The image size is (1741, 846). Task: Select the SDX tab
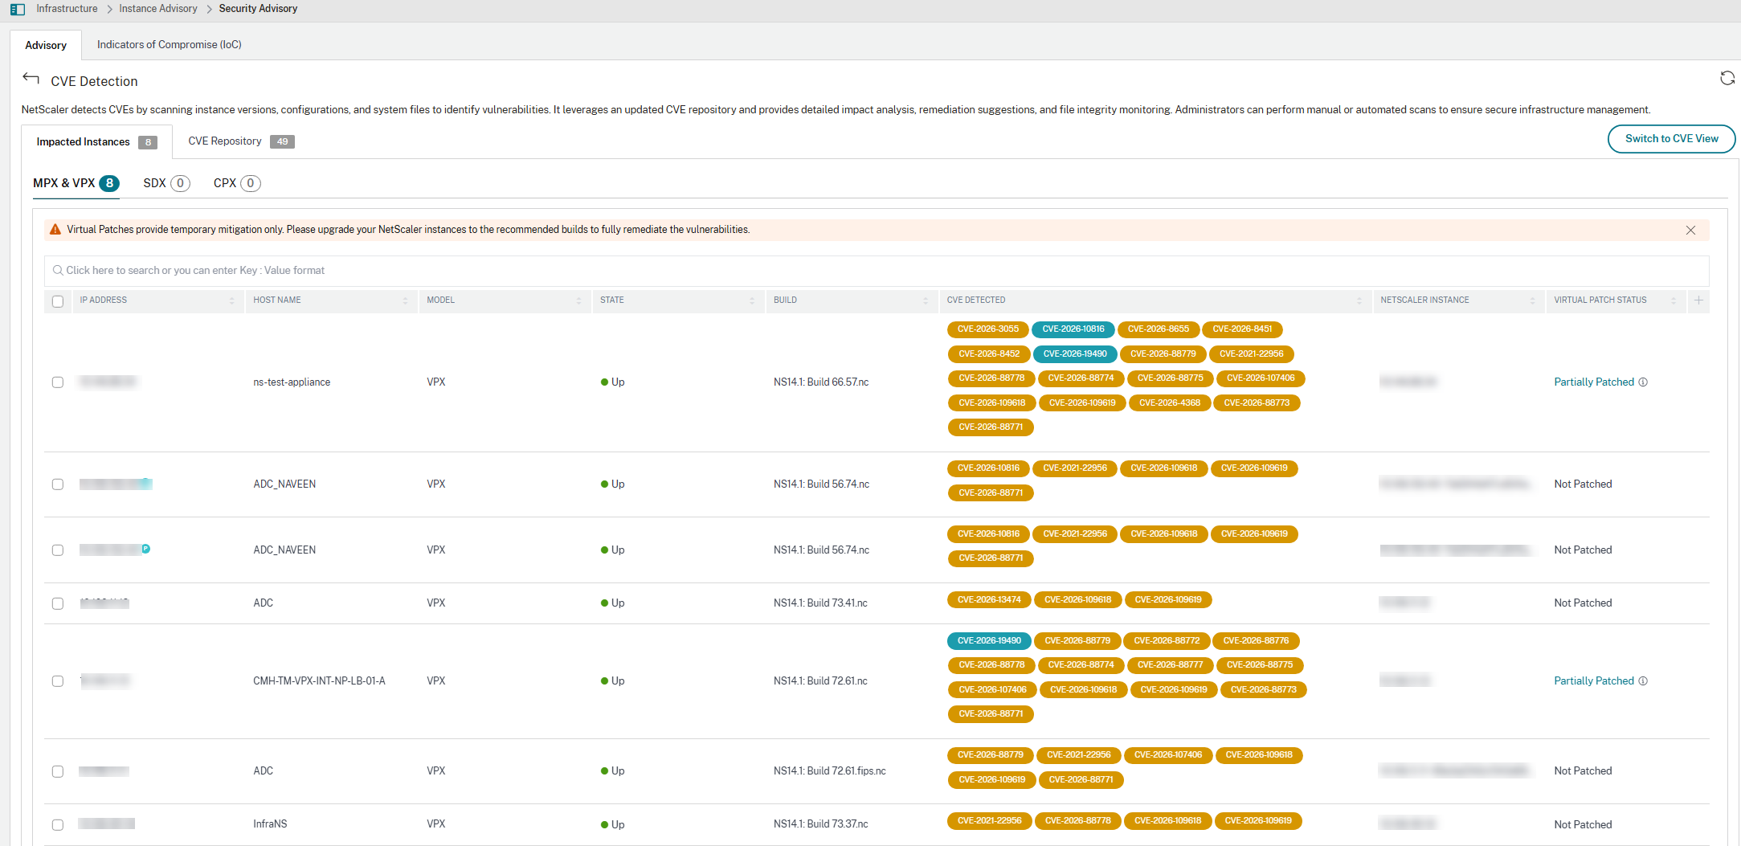click(x=166, y=183)
